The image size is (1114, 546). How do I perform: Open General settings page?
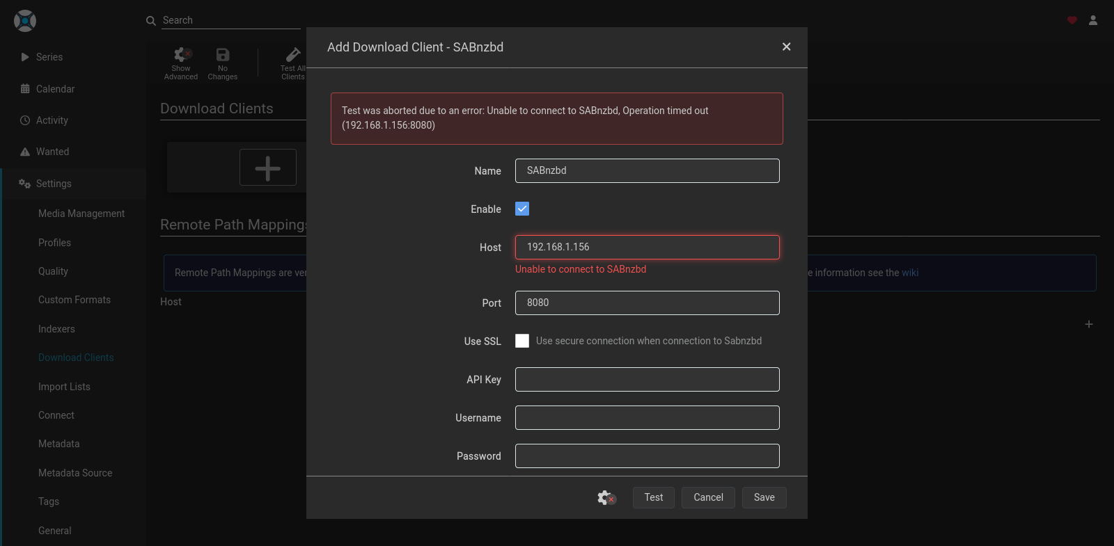[55, 531]
